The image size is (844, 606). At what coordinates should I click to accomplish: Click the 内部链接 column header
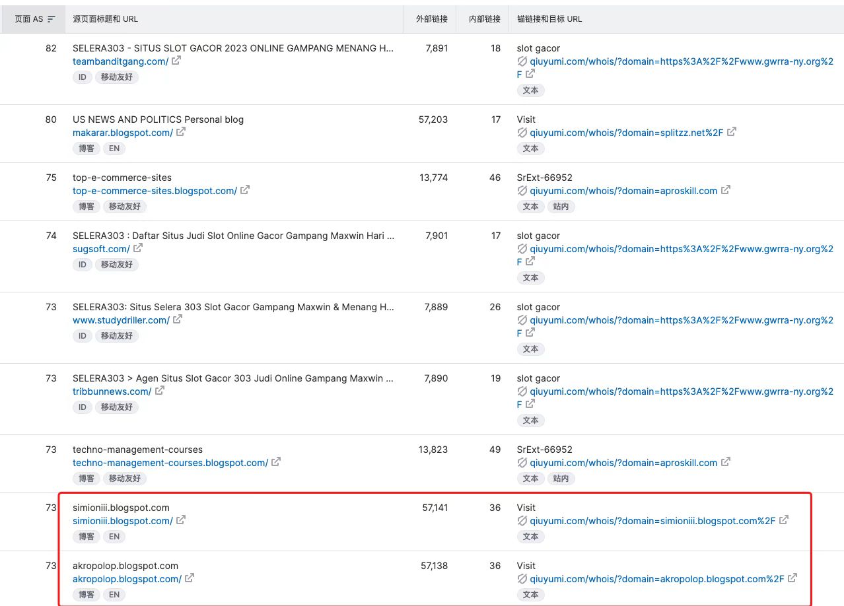tap(485, 19)
